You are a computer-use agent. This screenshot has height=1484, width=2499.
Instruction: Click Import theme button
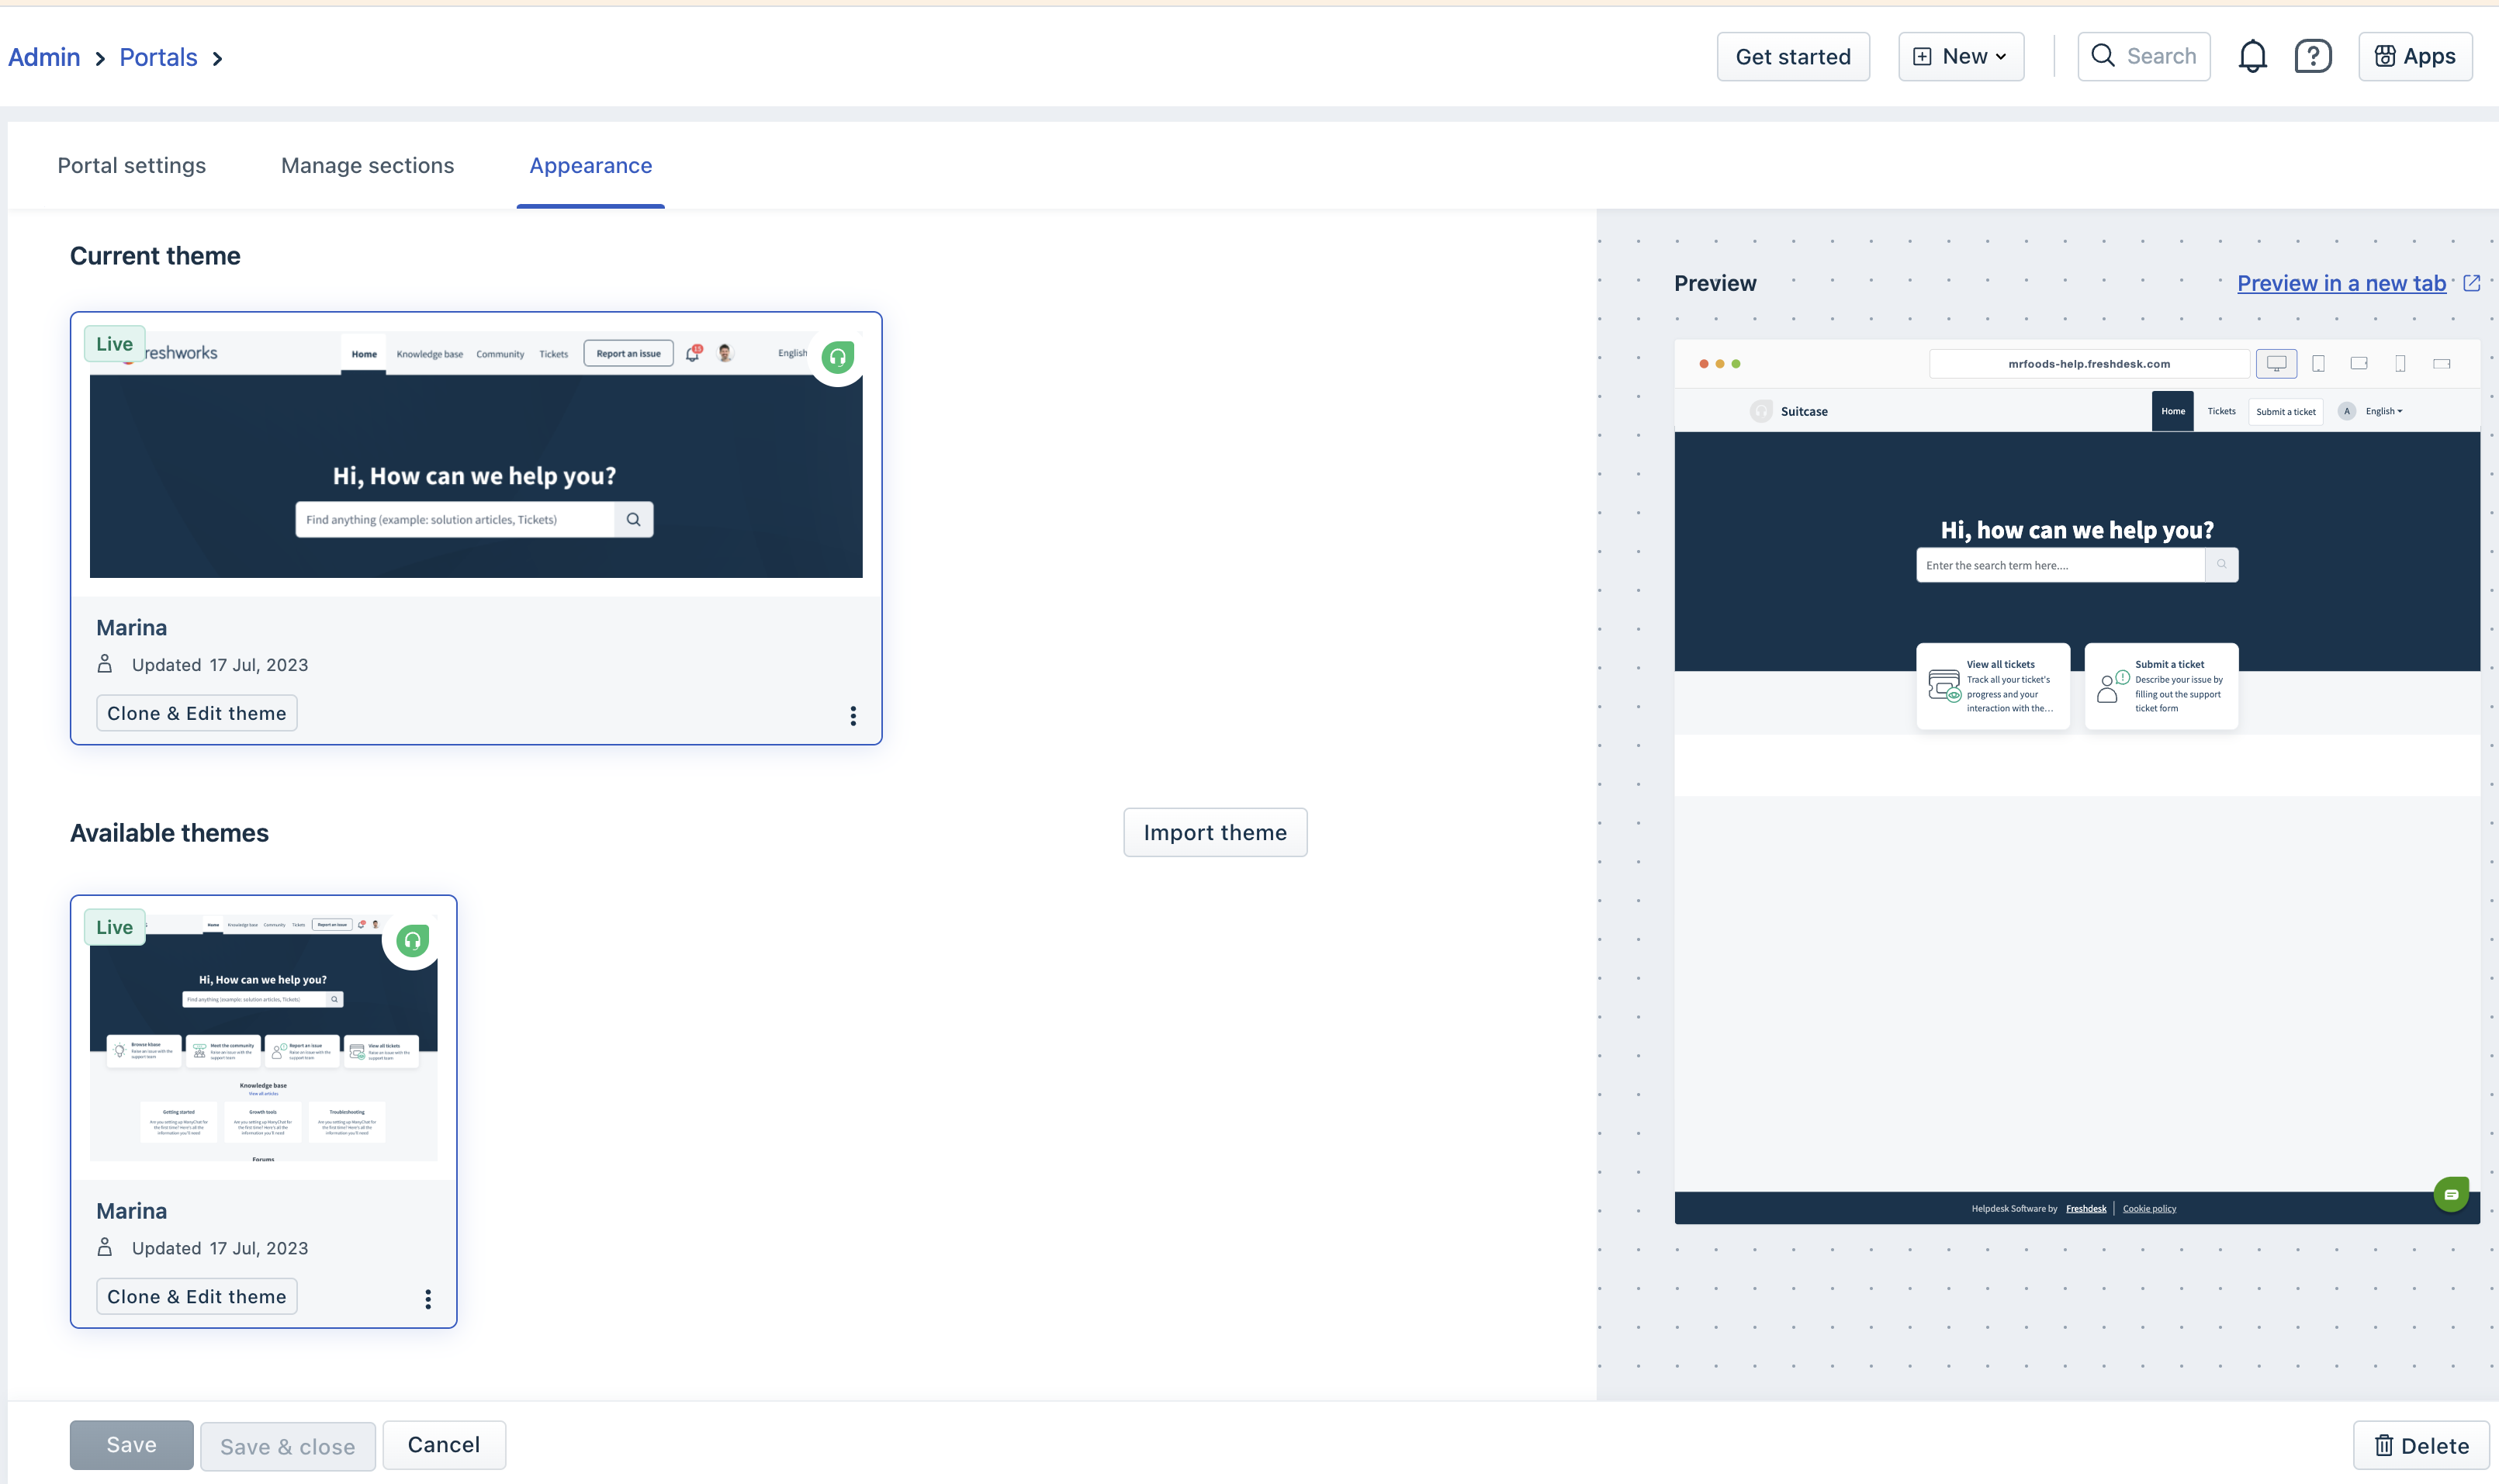(1214, 833)
